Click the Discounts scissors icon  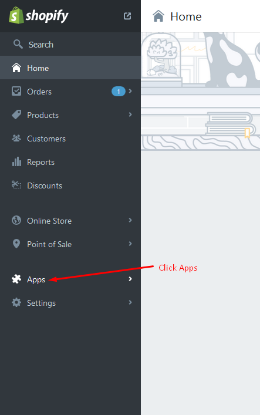click(x=16, y=185)
